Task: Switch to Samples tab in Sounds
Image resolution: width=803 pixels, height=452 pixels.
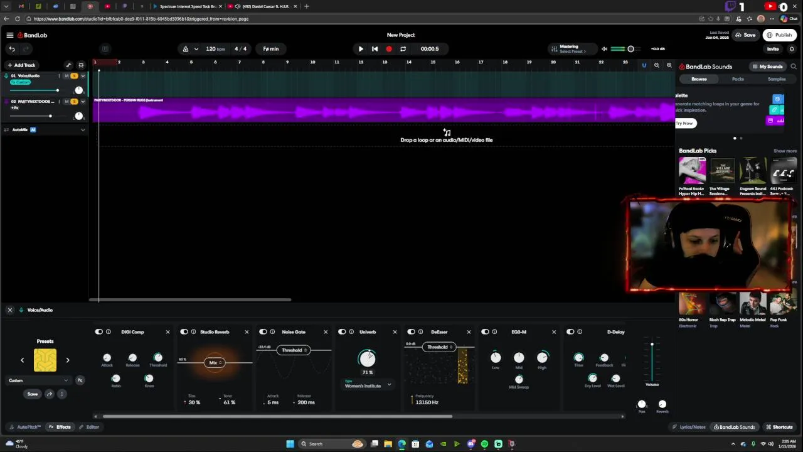Action: click(777, 79)
